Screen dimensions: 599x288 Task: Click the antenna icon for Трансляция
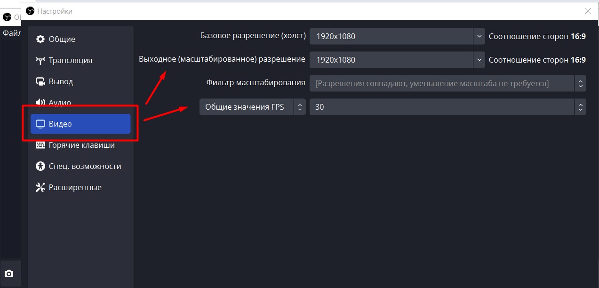point(40,60)
